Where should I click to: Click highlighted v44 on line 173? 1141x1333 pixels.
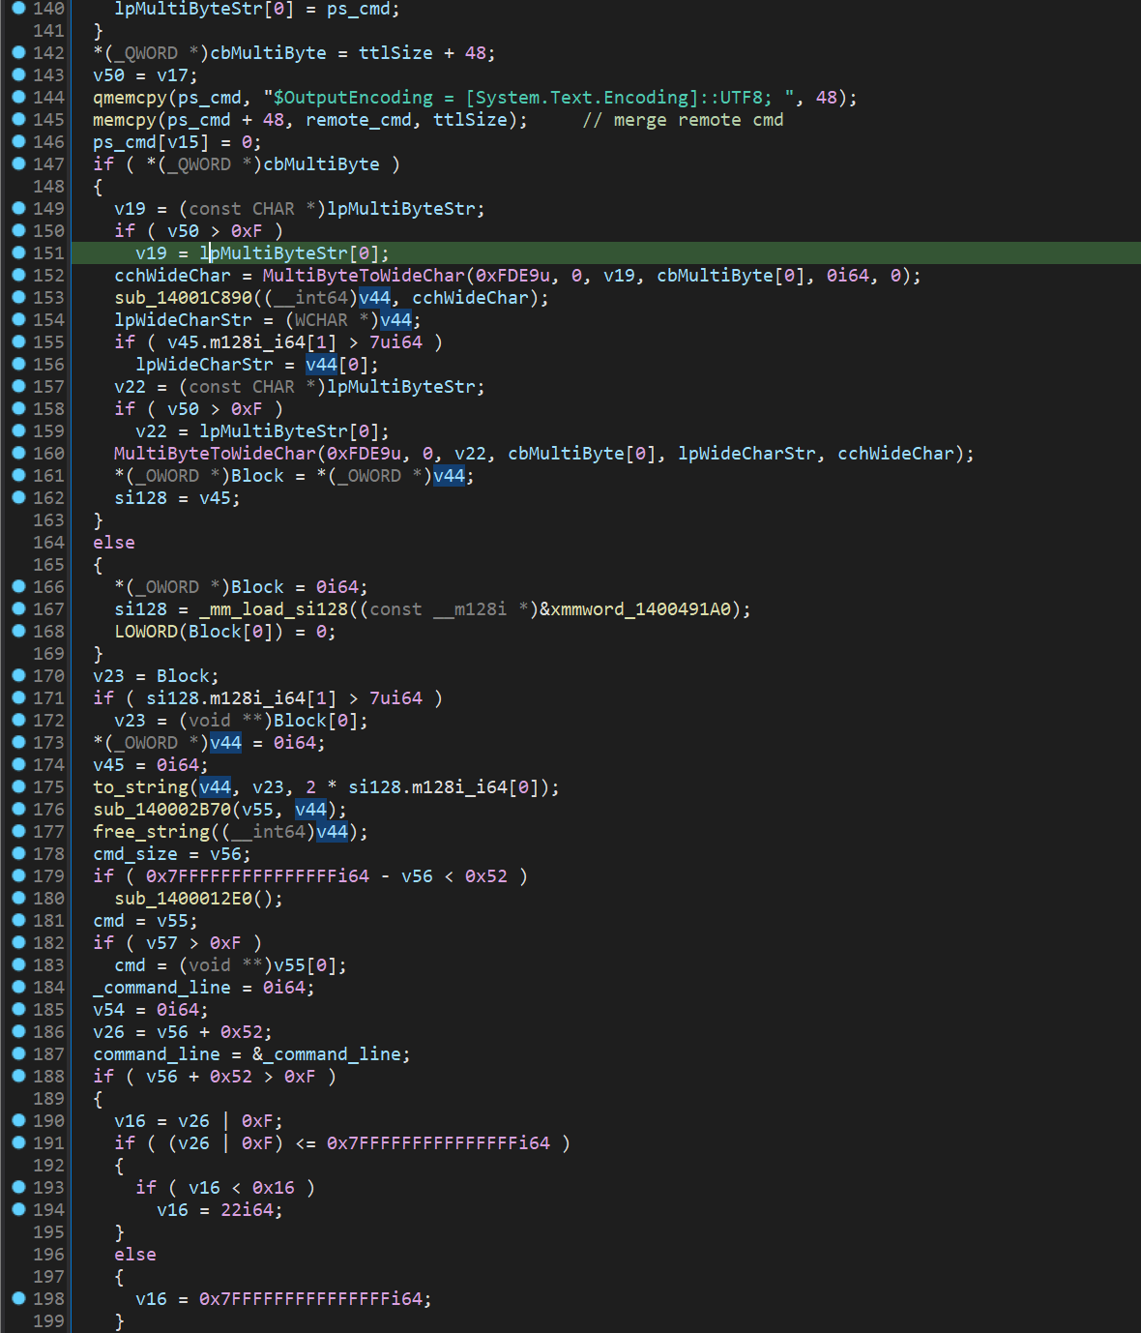tap(225, 743)
